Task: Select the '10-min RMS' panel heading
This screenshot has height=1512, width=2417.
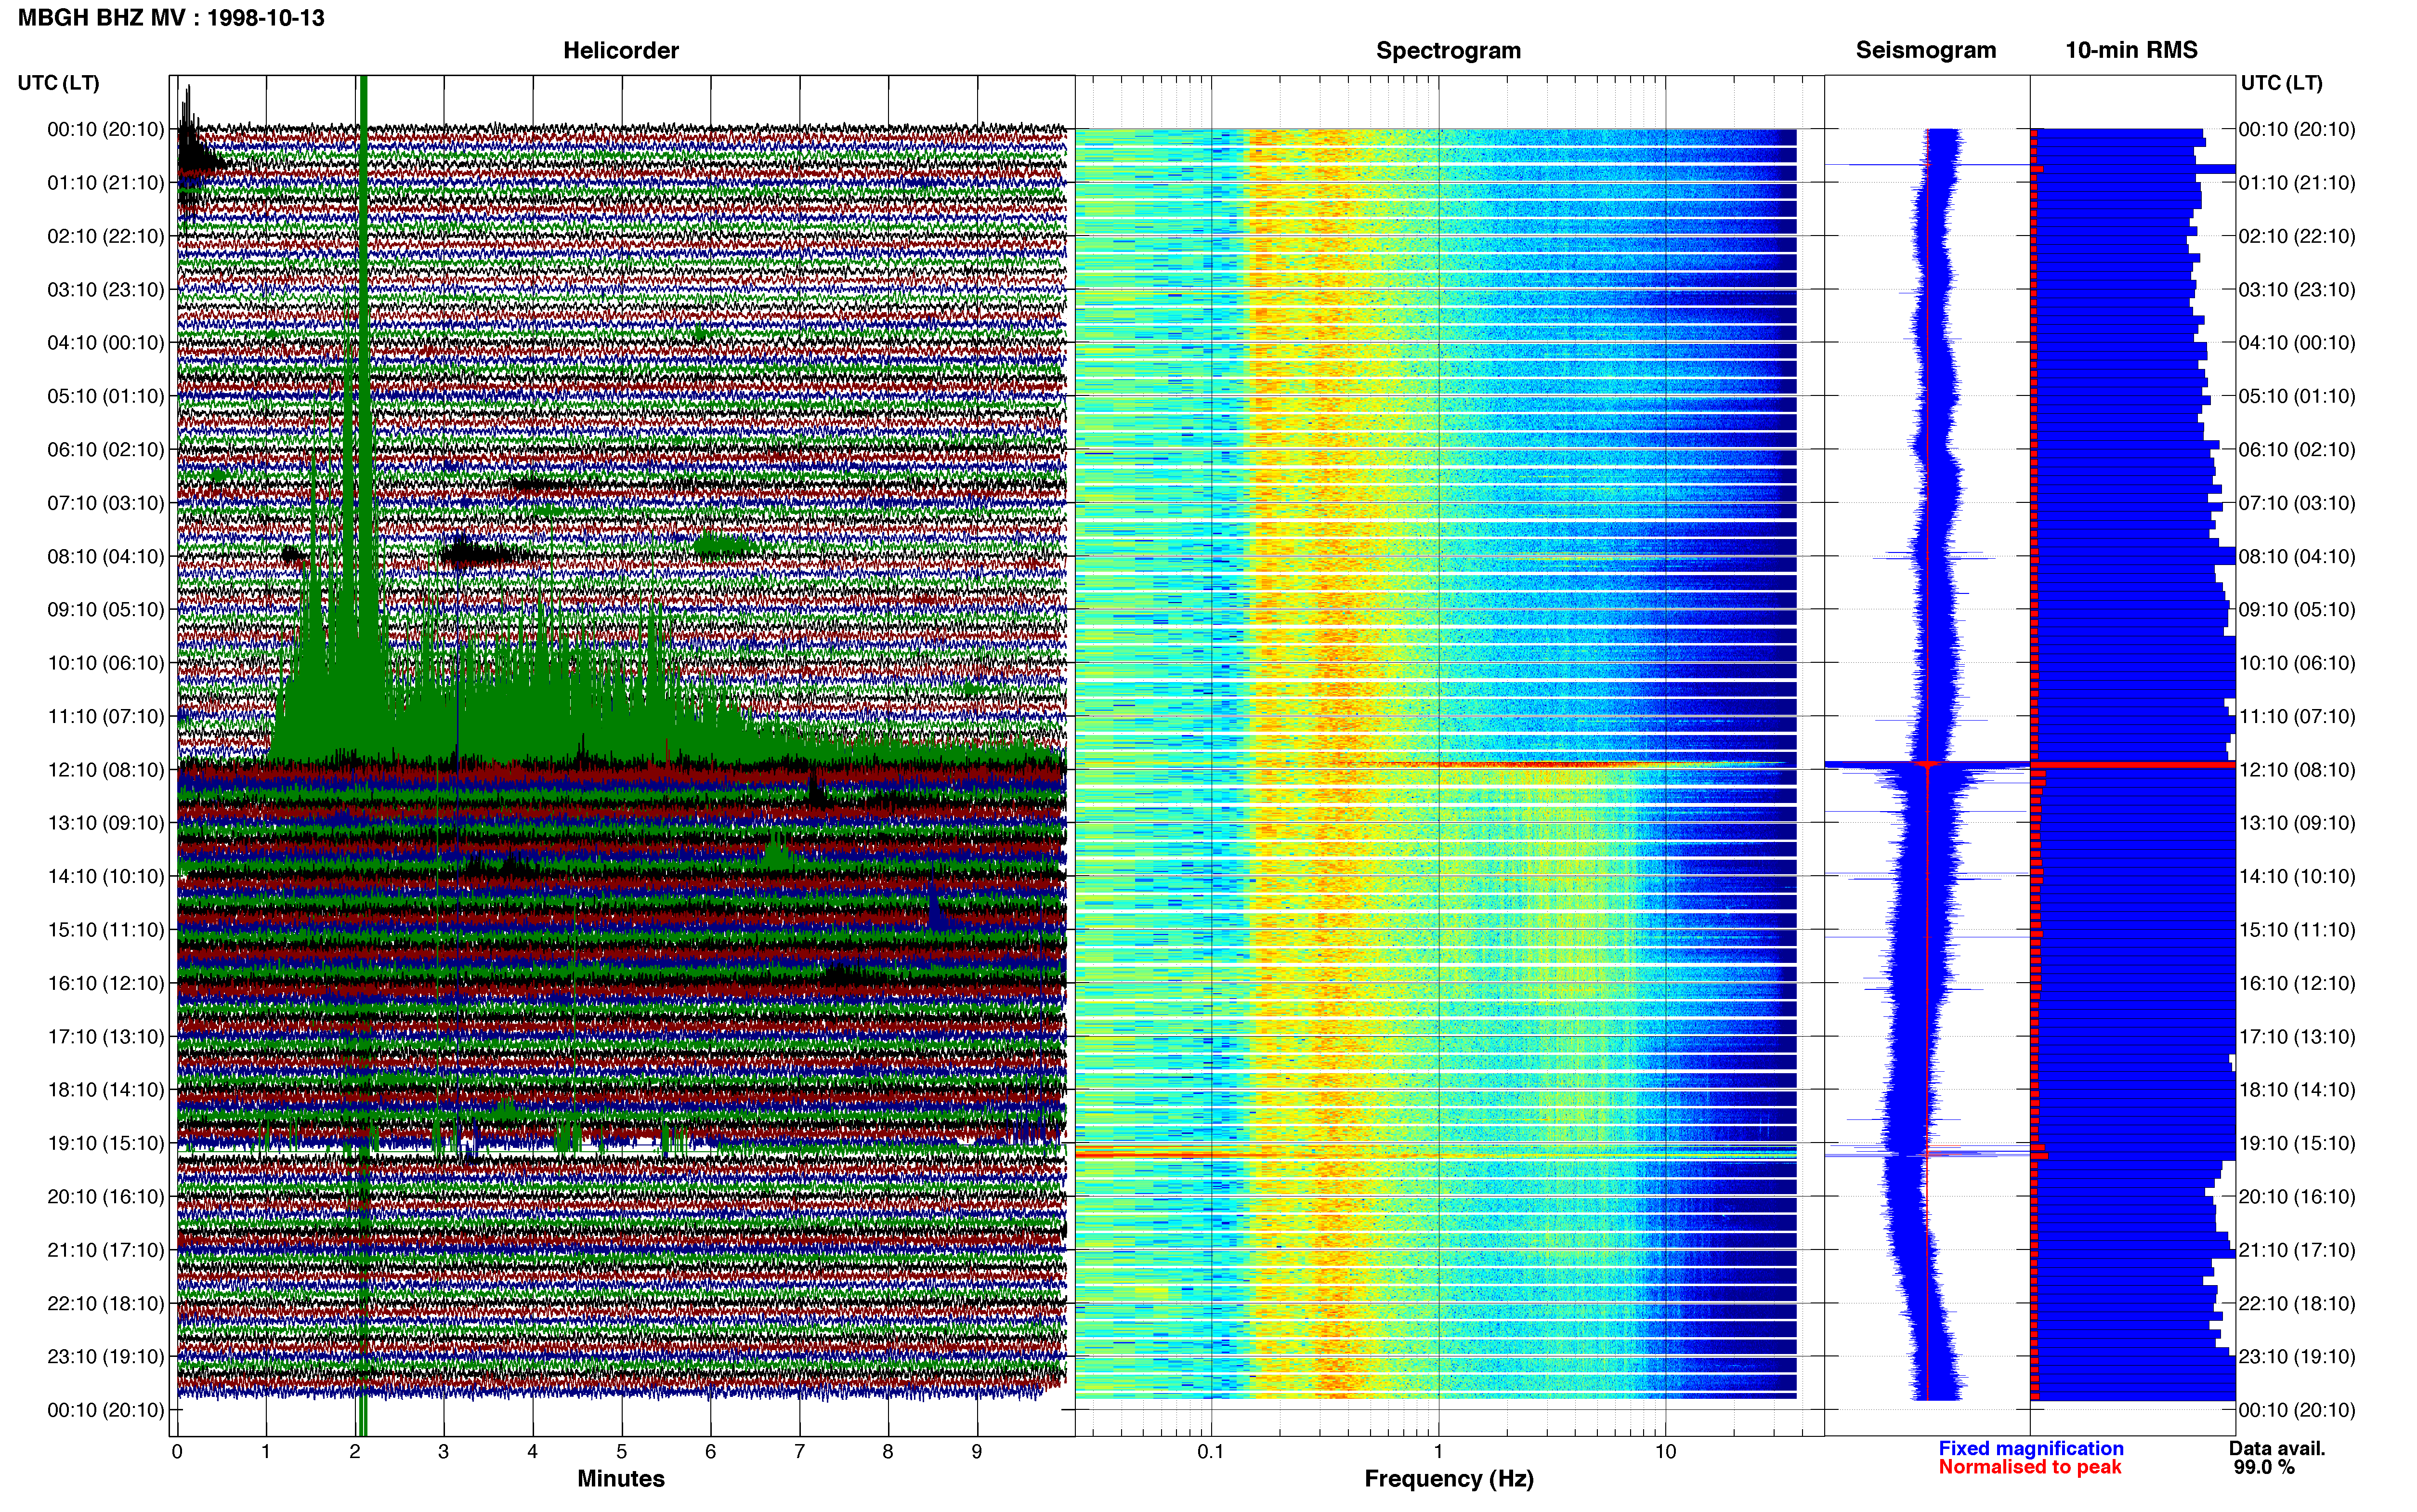Action: pyautogui.click(x=2131, y=50)
